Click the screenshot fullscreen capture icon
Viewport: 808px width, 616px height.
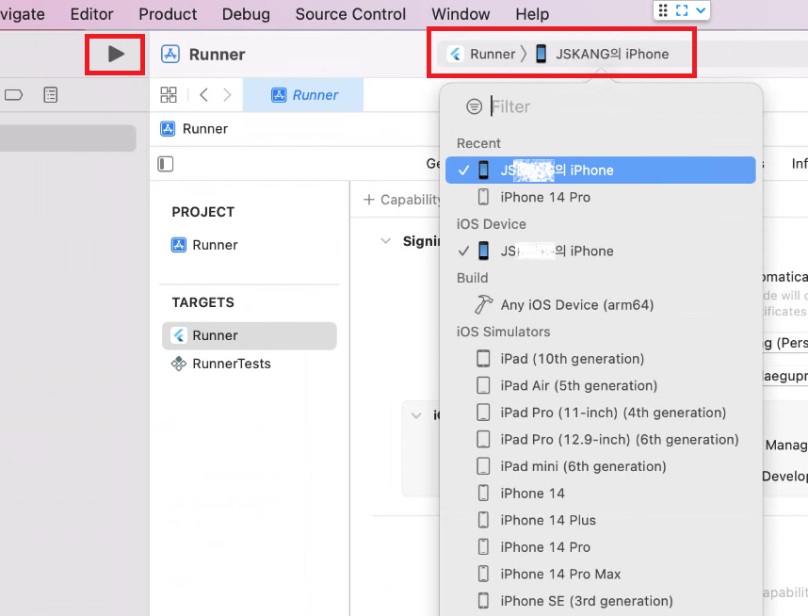(x=682, y=10)
